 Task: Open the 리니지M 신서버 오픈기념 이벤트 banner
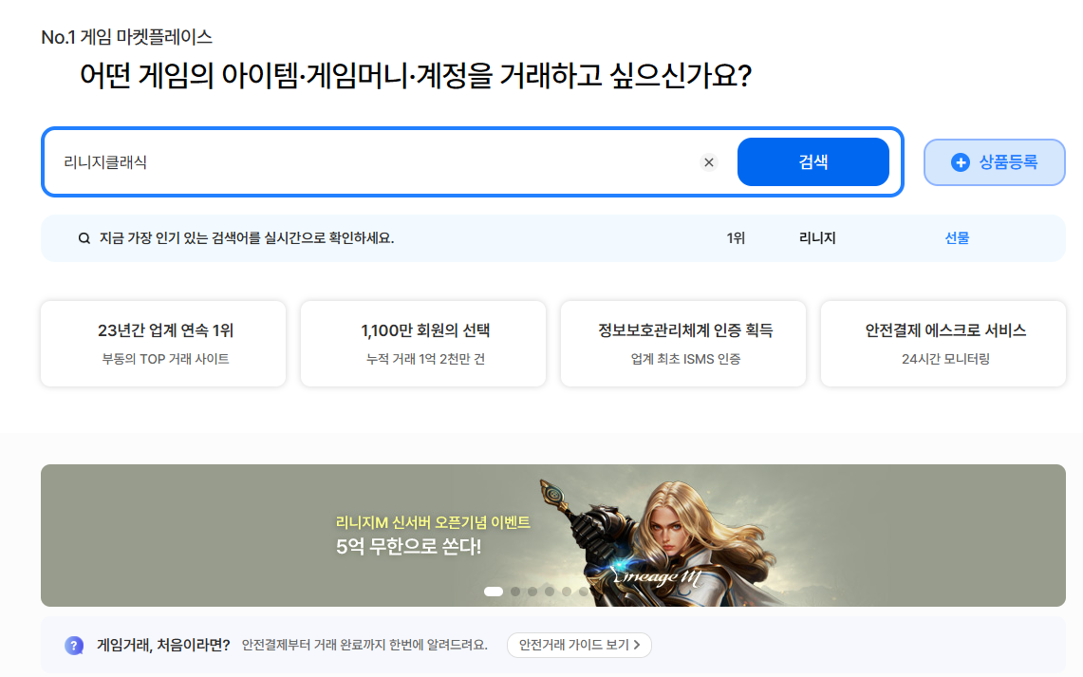553,536
